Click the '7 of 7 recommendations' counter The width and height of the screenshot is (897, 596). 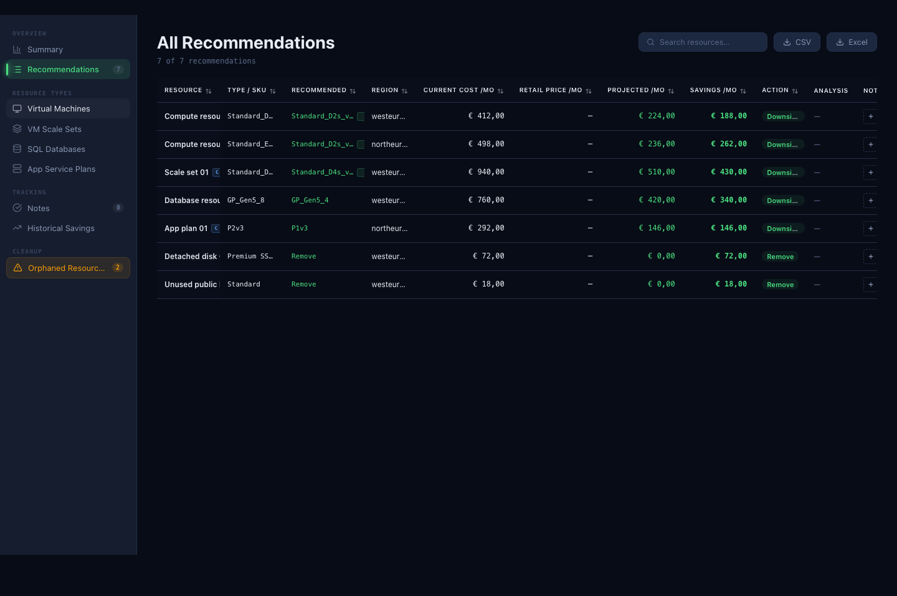(206, 61)
